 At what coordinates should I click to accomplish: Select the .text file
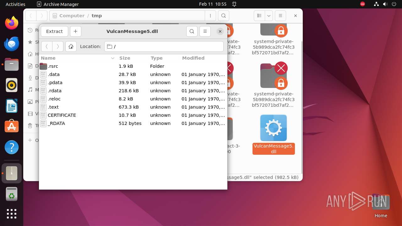[x=133, y=107]
